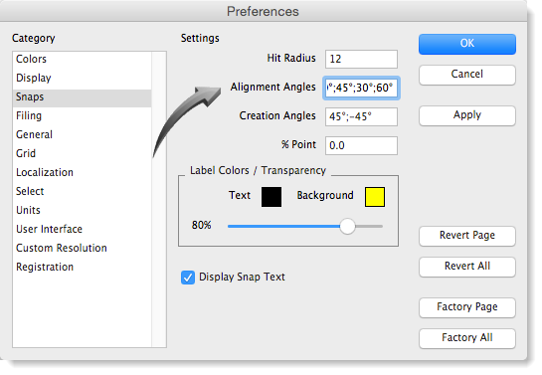Click the % Point input field

pyautogui.click(x=361, y=145)
